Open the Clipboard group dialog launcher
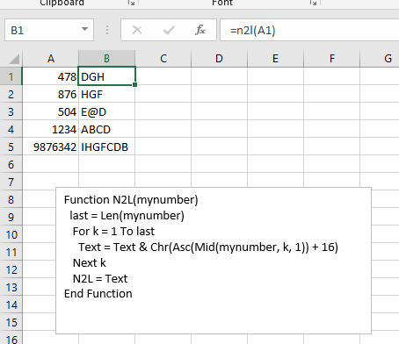Screen dimensions: 399x344 pos(131,3)
